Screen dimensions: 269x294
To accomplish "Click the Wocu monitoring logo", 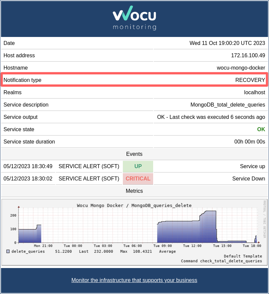I will (134, 18).
